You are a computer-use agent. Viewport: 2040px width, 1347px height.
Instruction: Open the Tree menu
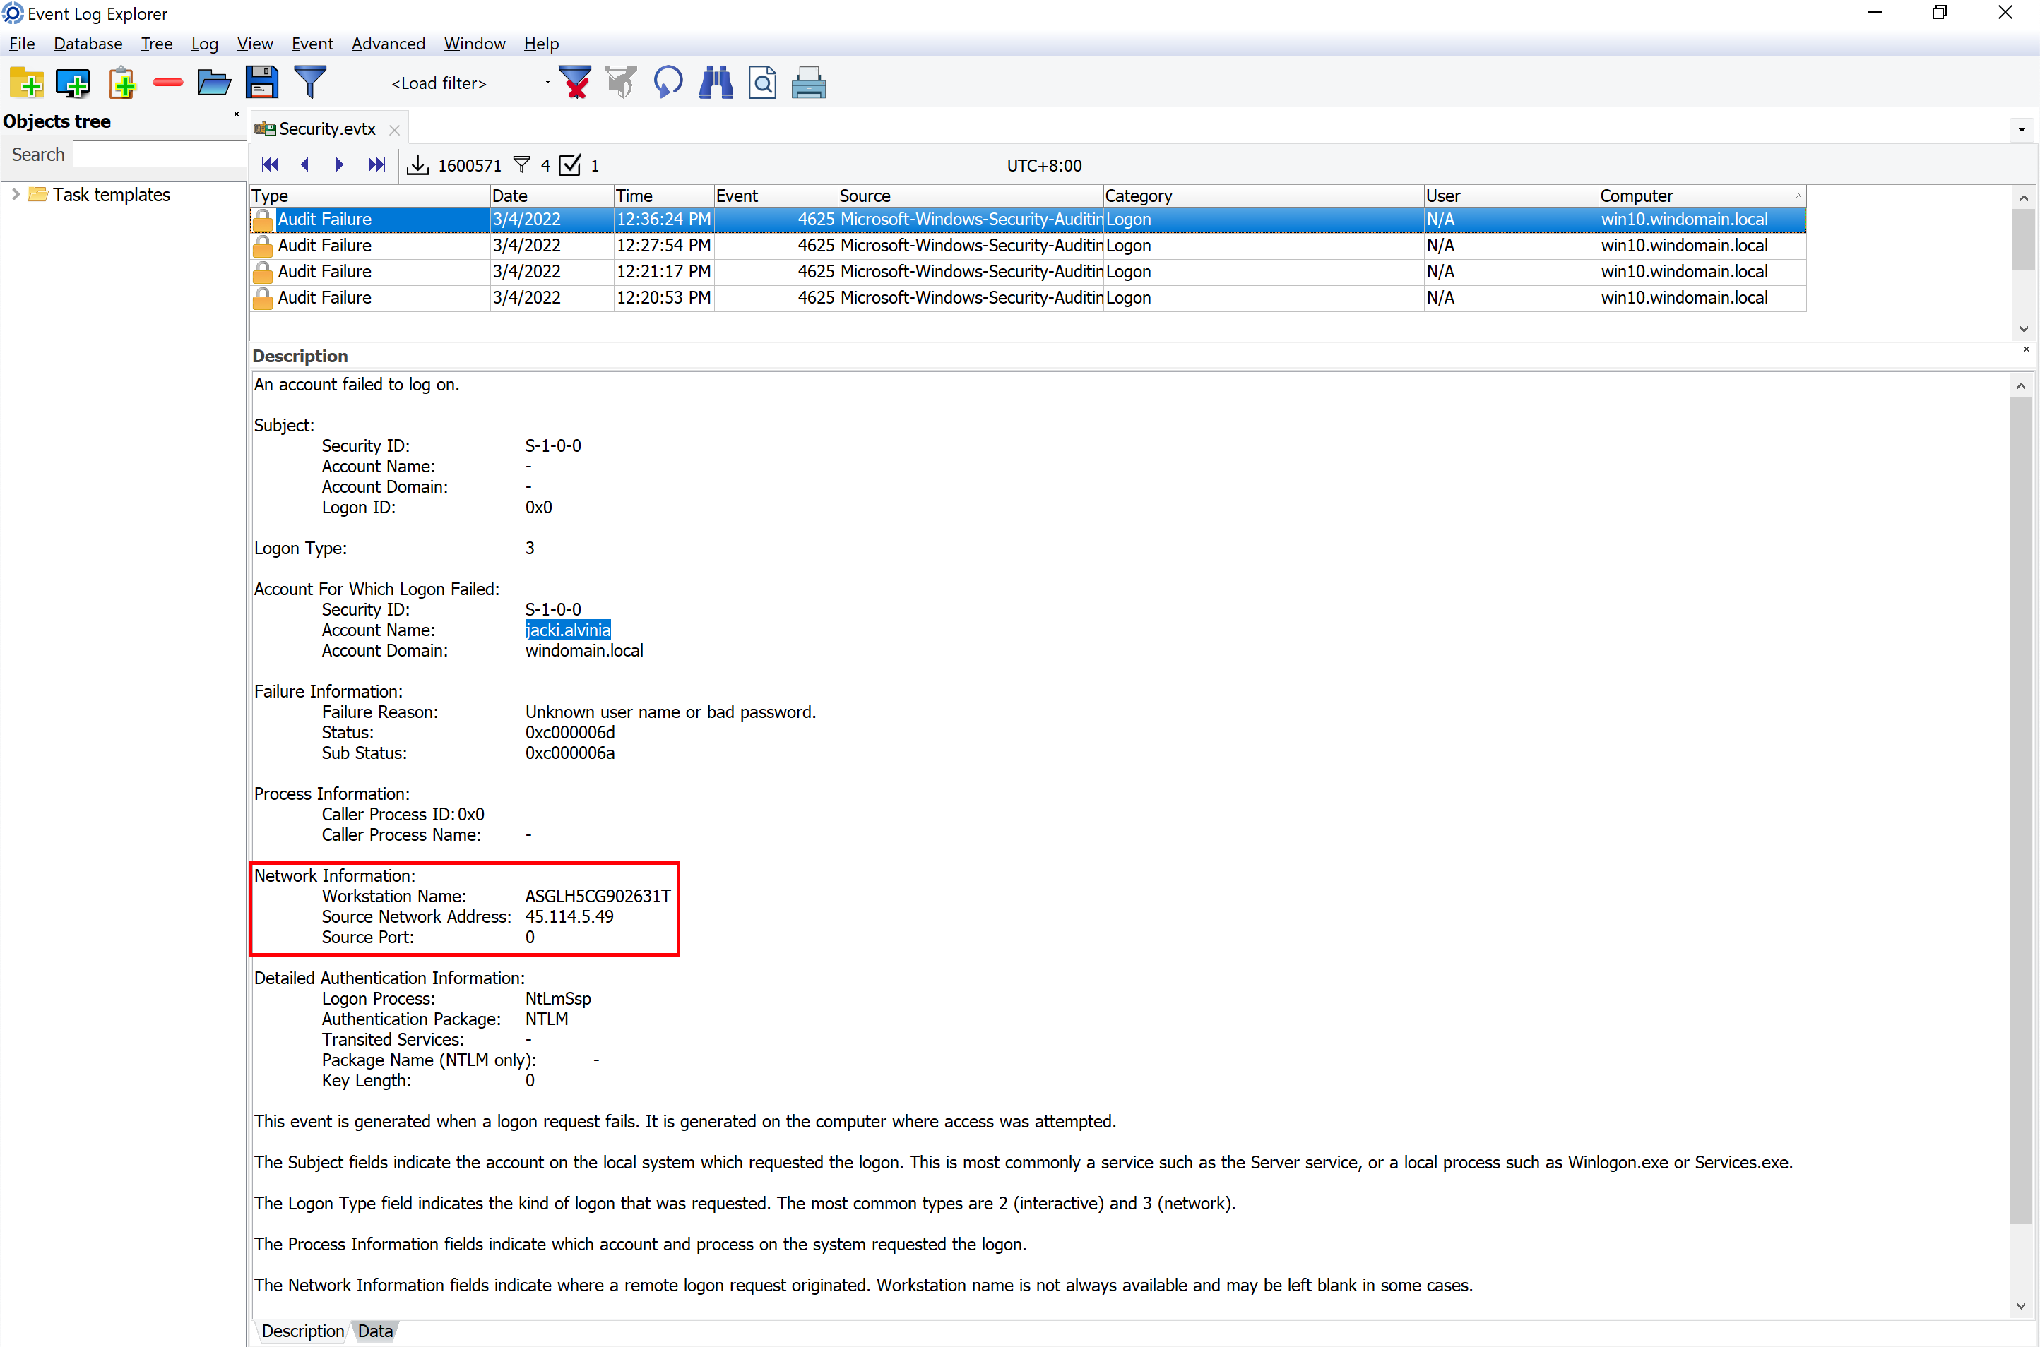coord(156,44)
